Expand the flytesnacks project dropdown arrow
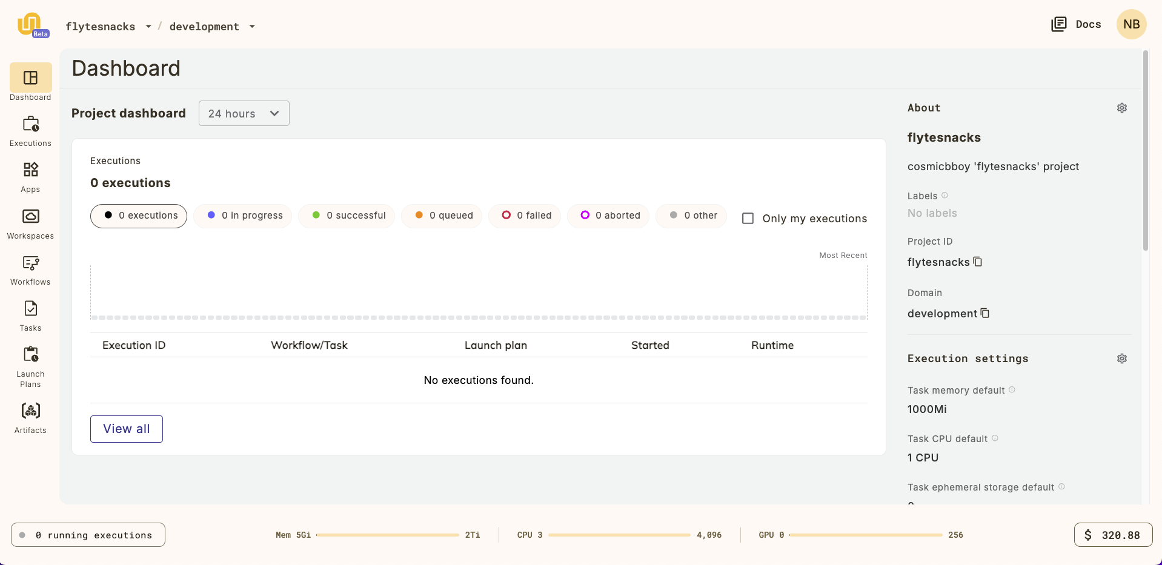The height and width of the screenshot is (565, 1162). tap(148, 27)
